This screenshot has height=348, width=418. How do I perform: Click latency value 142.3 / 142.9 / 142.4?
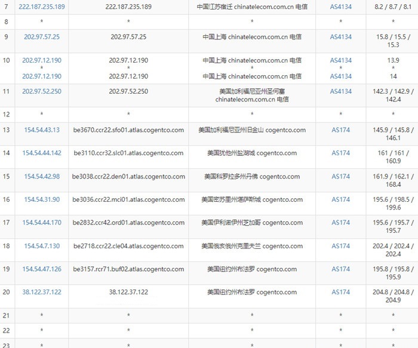point(393,96)
